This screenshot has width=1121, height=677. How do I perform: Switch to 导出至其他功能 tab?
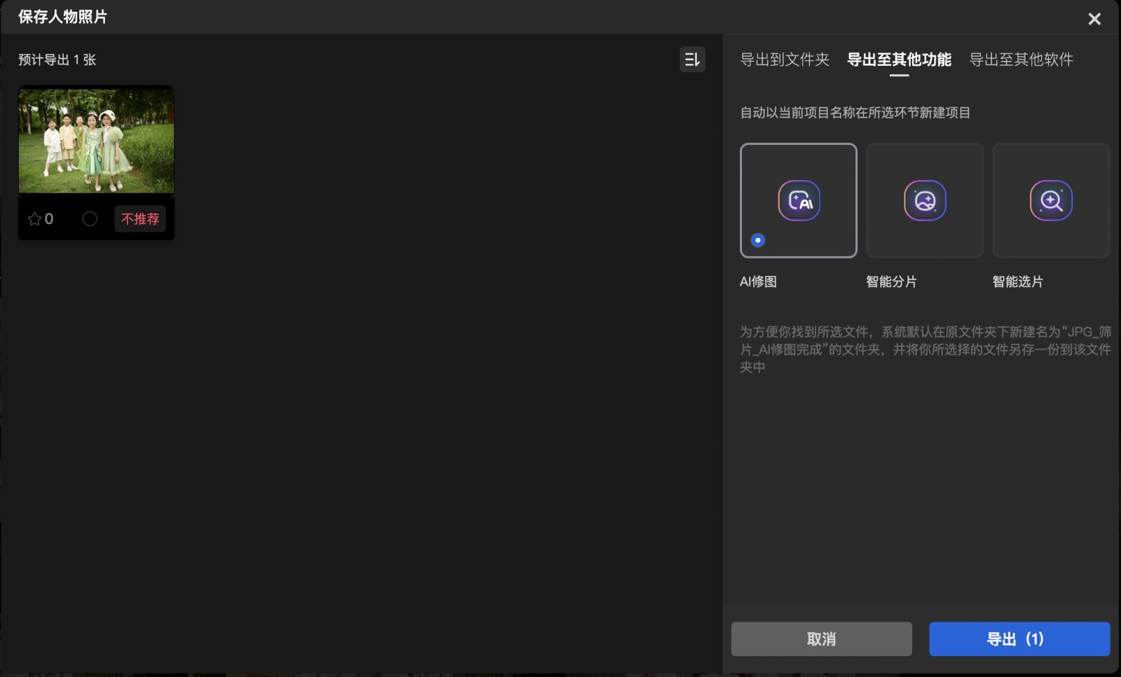[899, 60]
